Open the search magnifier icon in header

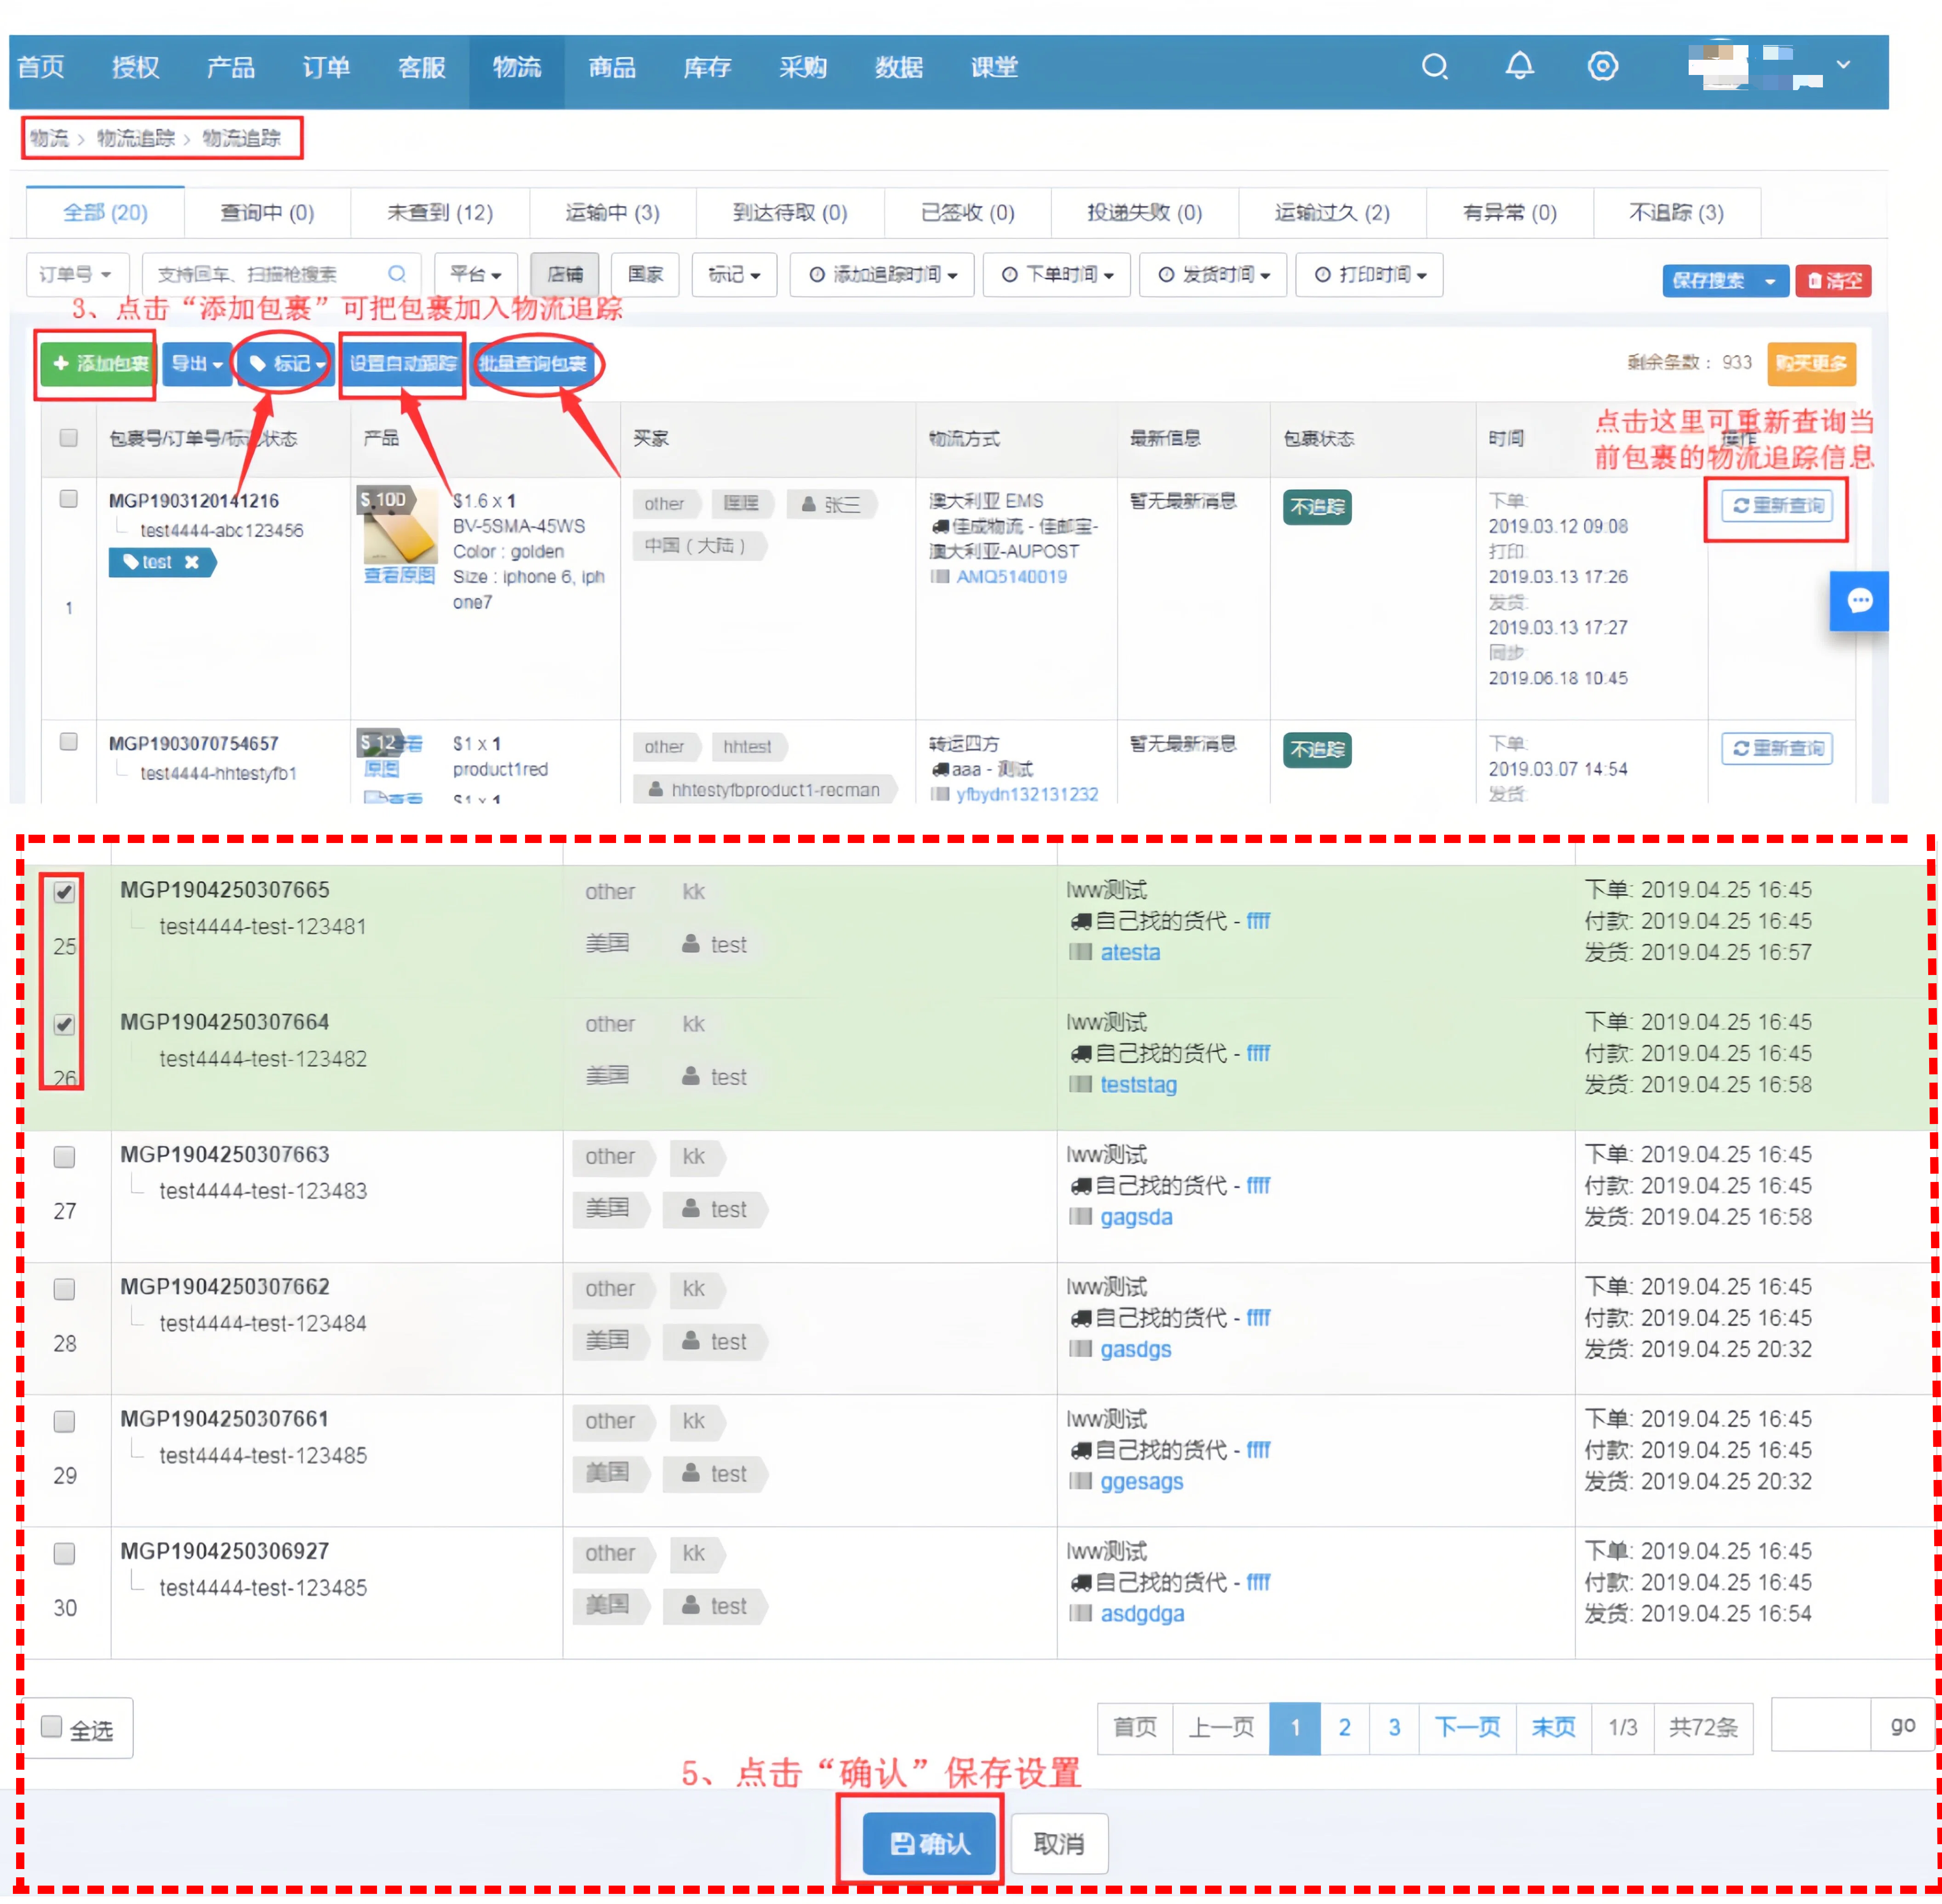click(x=1434, y=67)
